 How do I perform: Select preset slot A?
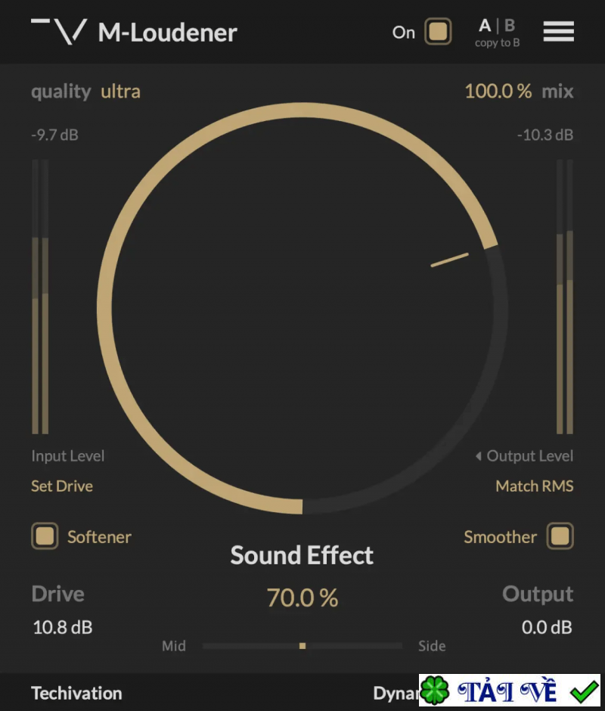[485, 26]
